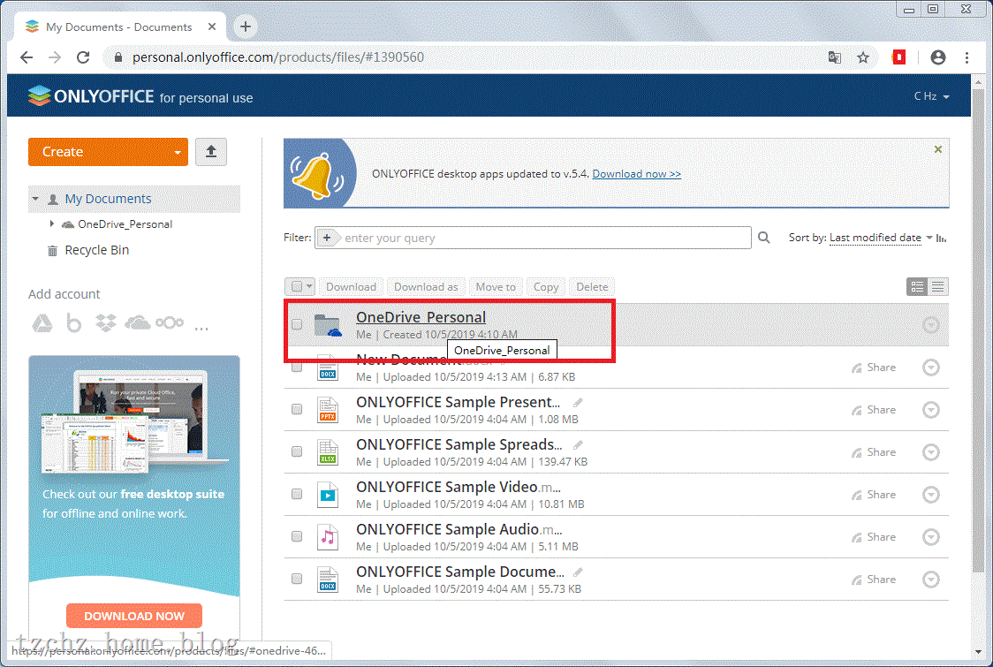Open a new browser tab with plus button

(x=246, y=27)
